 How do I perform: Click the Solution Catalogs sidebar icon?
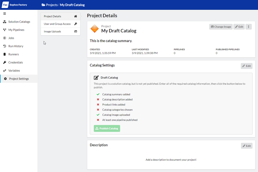pyautogui.click(x=5, y=21)
